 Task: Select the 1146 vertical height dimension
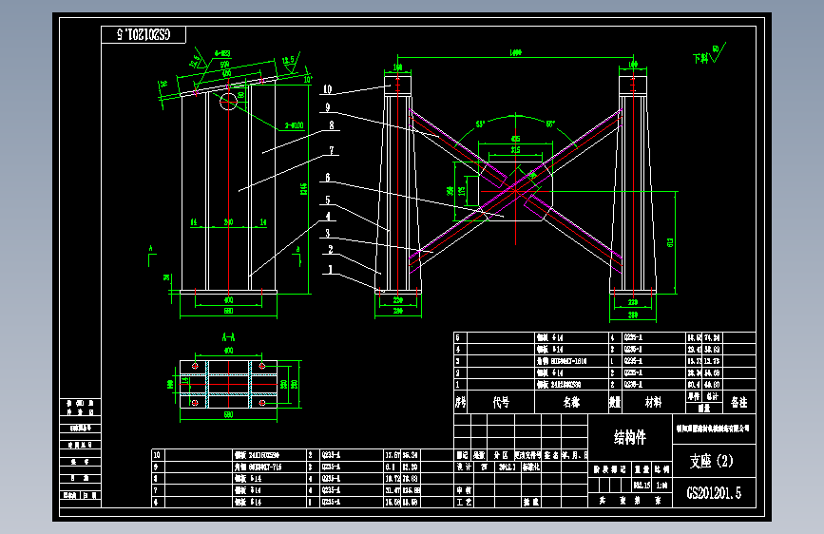pyautogui.click(x=303, y=189)
